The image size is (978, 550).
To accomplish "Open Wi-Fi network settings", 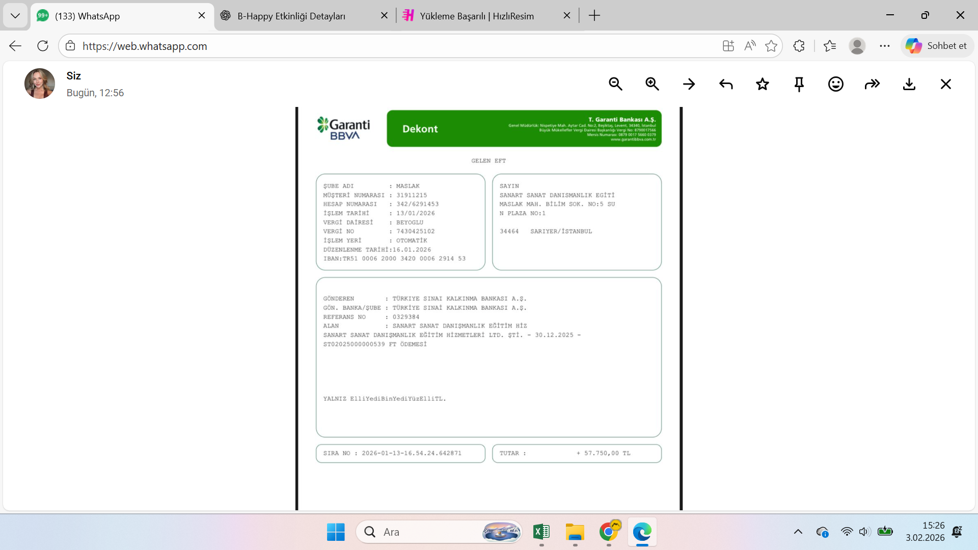I will (x=847, y=532).
